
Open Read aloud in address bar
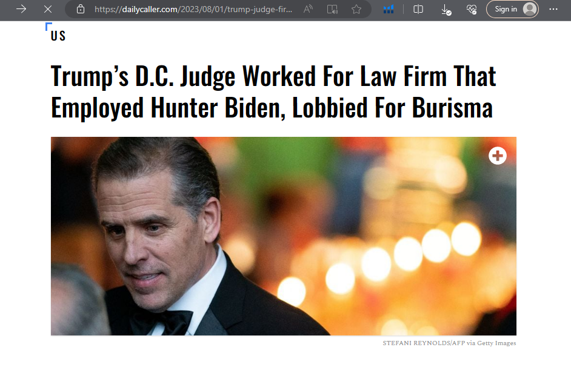click(308, 9)
